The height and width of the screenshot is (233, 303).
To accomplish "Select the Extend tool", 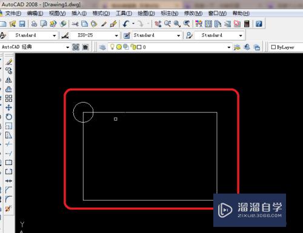I will (x=9, y=154).
